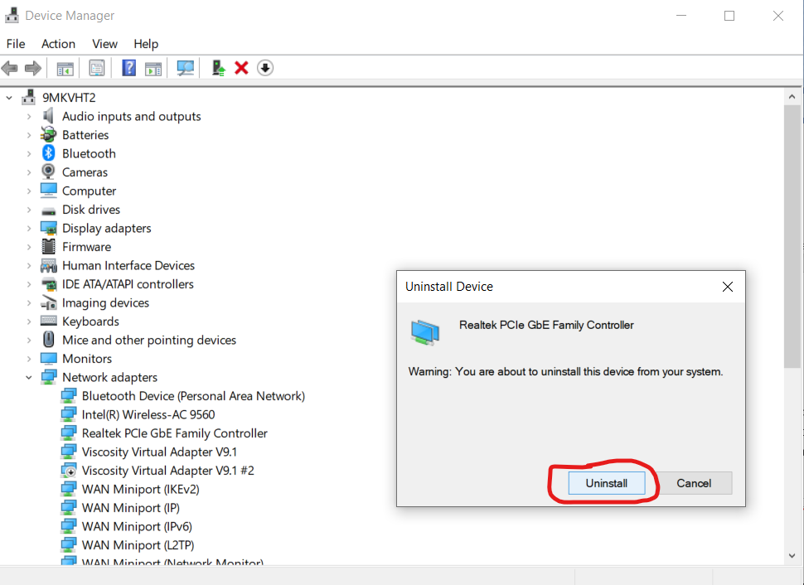Image resolution: width=804 pixels, height=585 pixels.
Task: Select WAN Miniport (IPv6)
Action: point(137,526)
